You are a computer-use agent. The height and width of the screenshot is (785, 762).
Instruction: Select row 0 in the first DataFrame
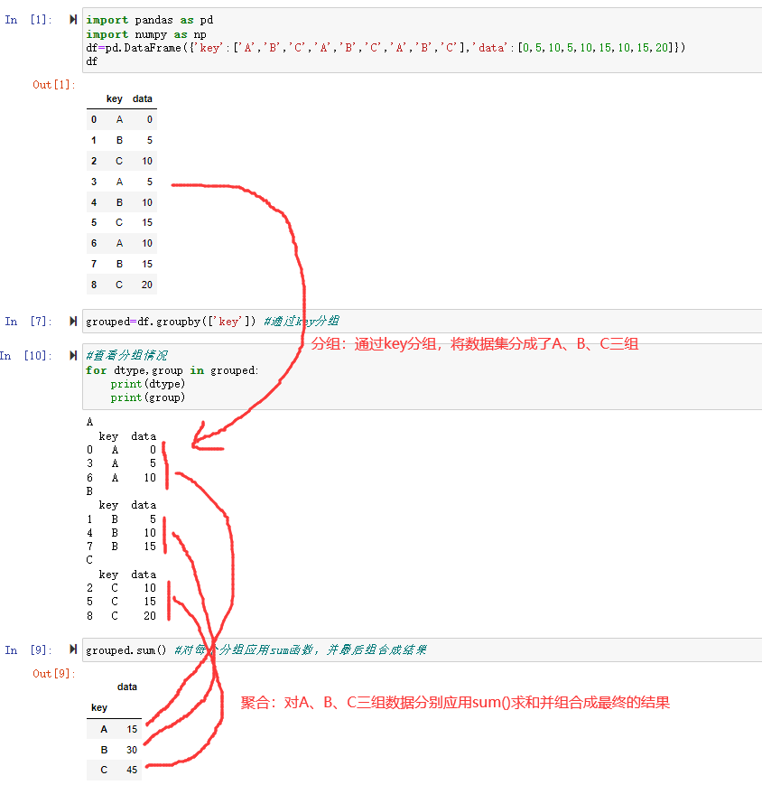pyautogui.click(x=117, y=119)
